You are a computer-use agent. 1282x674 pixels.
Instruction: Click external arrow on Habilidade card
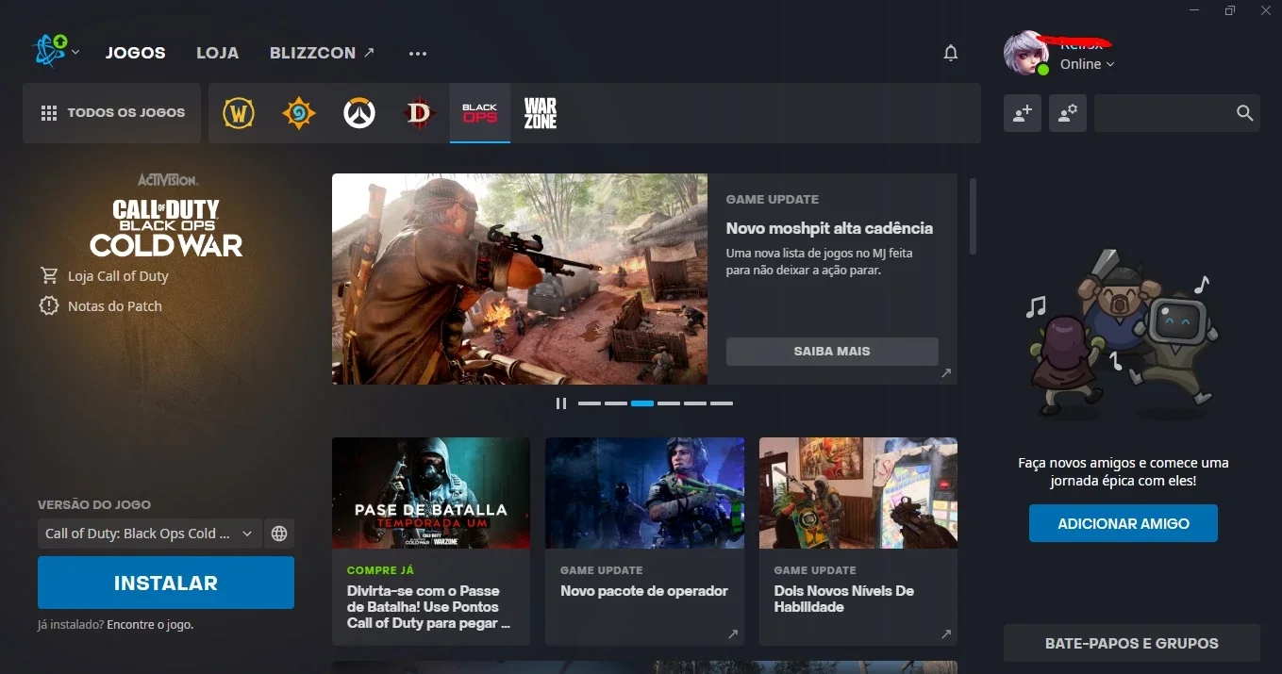[x=946, y=634]
